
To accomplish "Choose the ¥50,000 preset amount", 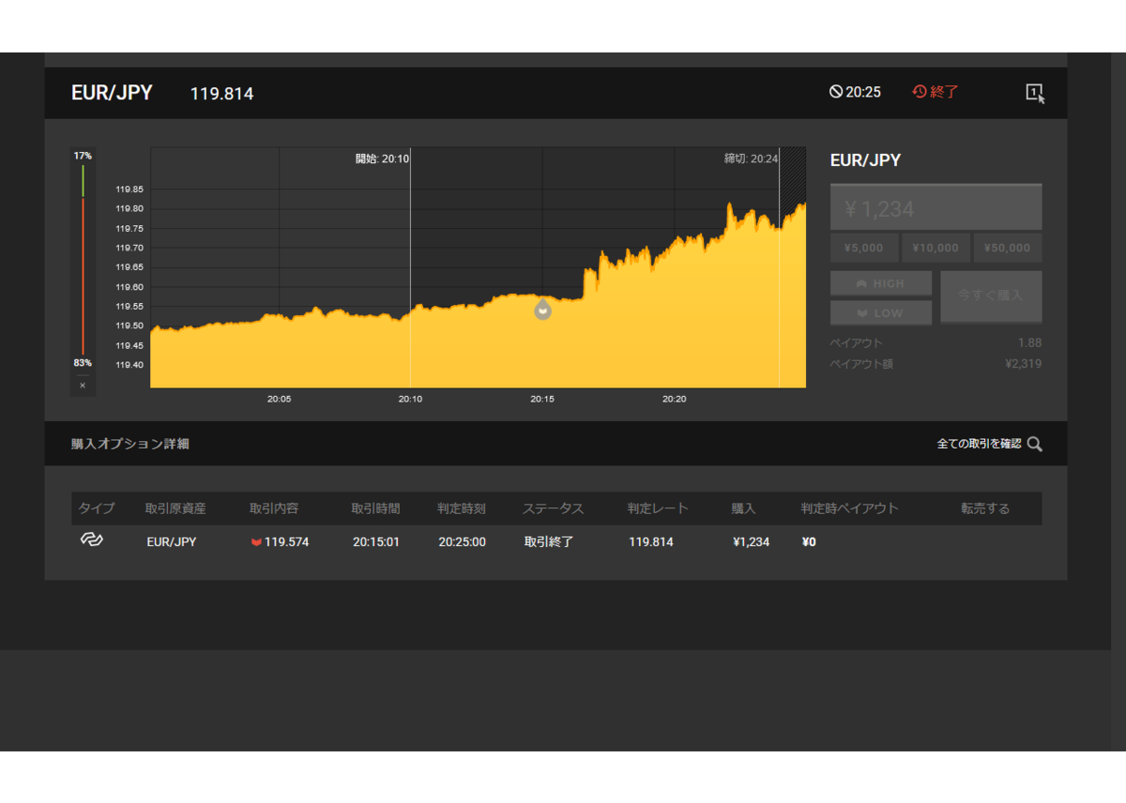I will [1008, 249].
